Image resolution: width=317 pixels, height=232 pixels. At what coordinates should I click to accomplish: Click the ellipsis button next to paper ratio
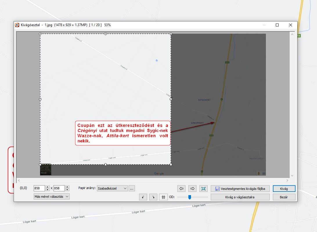click(x=132, y=188)
